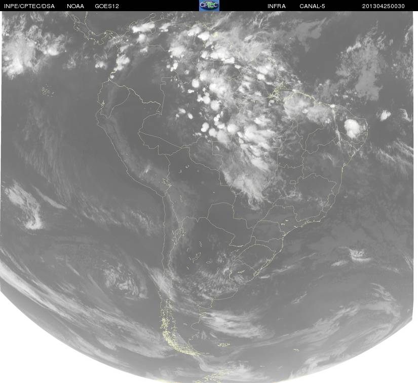418x383 pixels.
Task: Click the CPTEC logo in the header
Action: [x=209, y=6]
